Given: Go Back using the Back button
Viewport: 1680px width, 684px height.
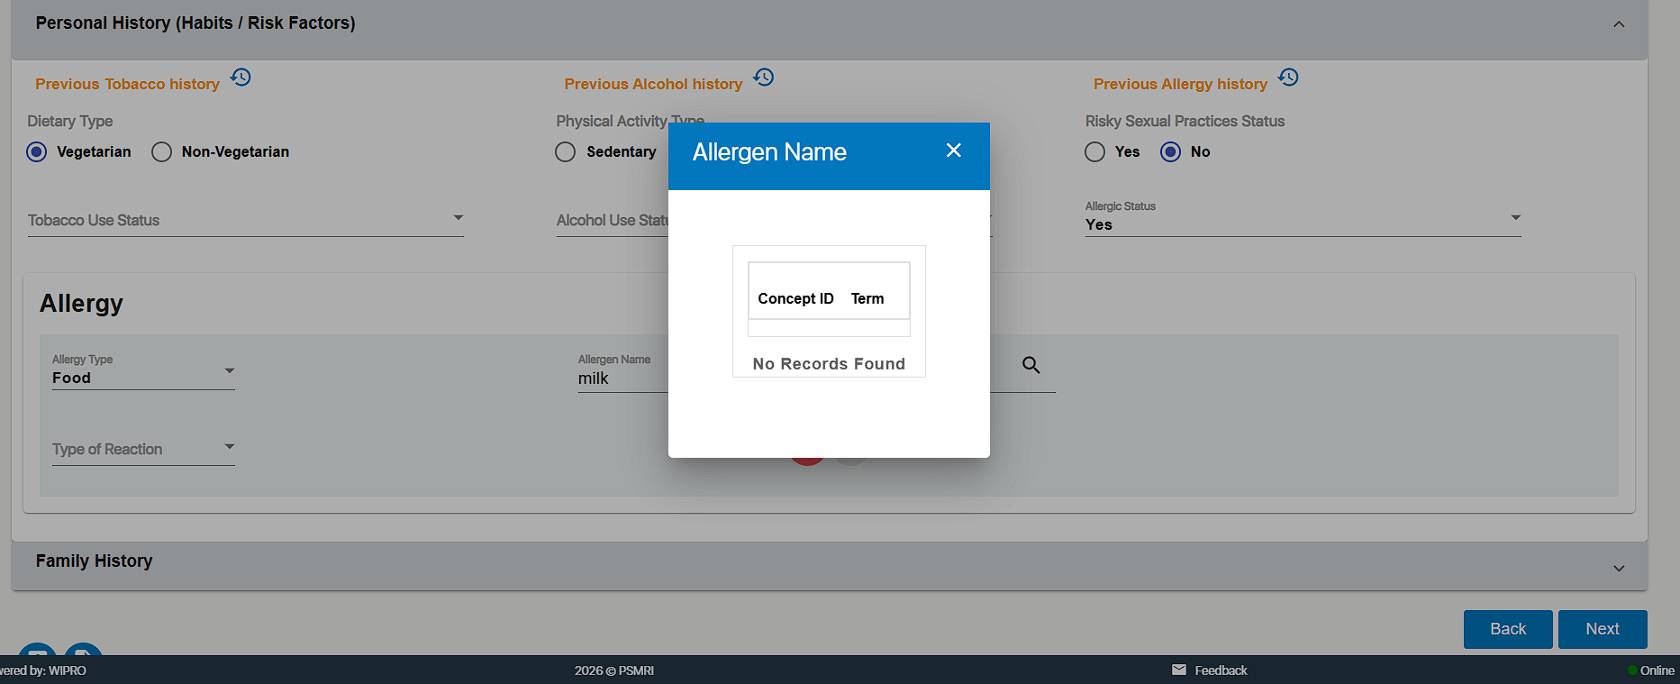Looking at the screenshot, I should pos(1507,629).
